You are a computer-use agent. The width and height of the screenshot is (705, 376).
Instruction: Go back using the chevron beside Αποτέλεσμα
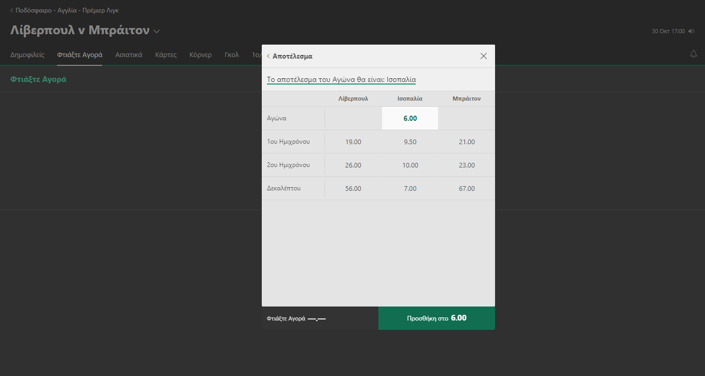pos(269,56)
